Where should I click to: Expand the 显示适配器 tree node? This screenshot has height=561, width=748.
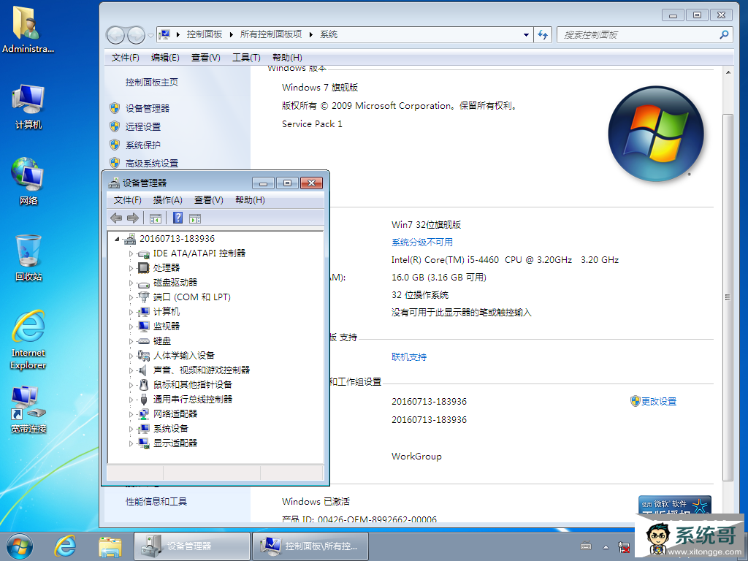click(x=131, y=443)
